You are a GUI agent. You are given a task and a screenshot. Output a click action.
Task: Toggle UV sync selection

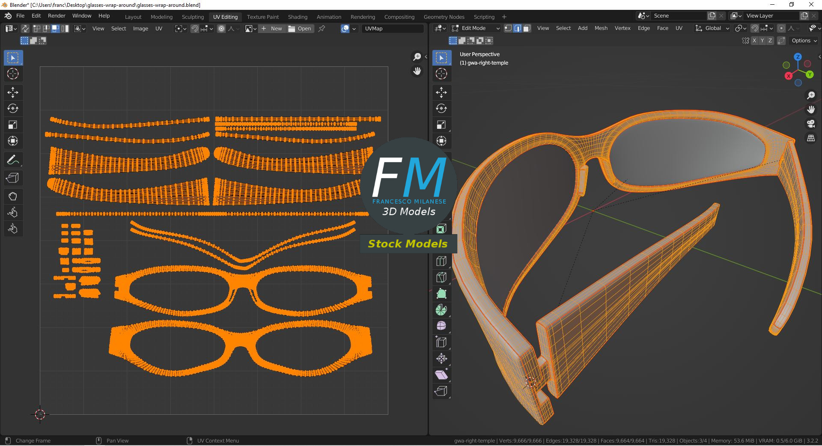(x=25, y=29)
